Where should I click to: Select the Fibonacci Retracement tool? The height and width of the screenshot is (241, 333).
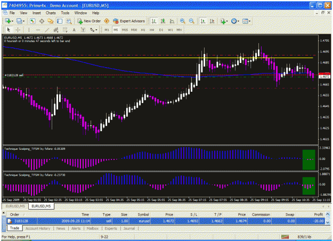[x=65, y=30]
